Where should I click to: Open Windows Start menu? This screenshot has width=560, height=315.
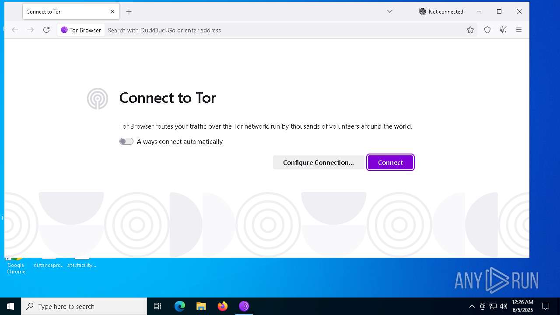[10, 306]
